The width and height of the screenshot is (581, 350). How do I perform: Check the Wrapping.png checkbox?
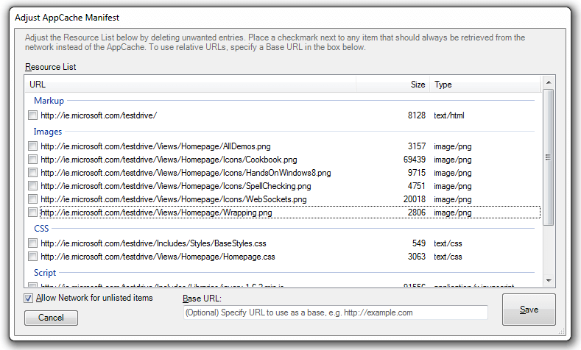pos(32,213)
